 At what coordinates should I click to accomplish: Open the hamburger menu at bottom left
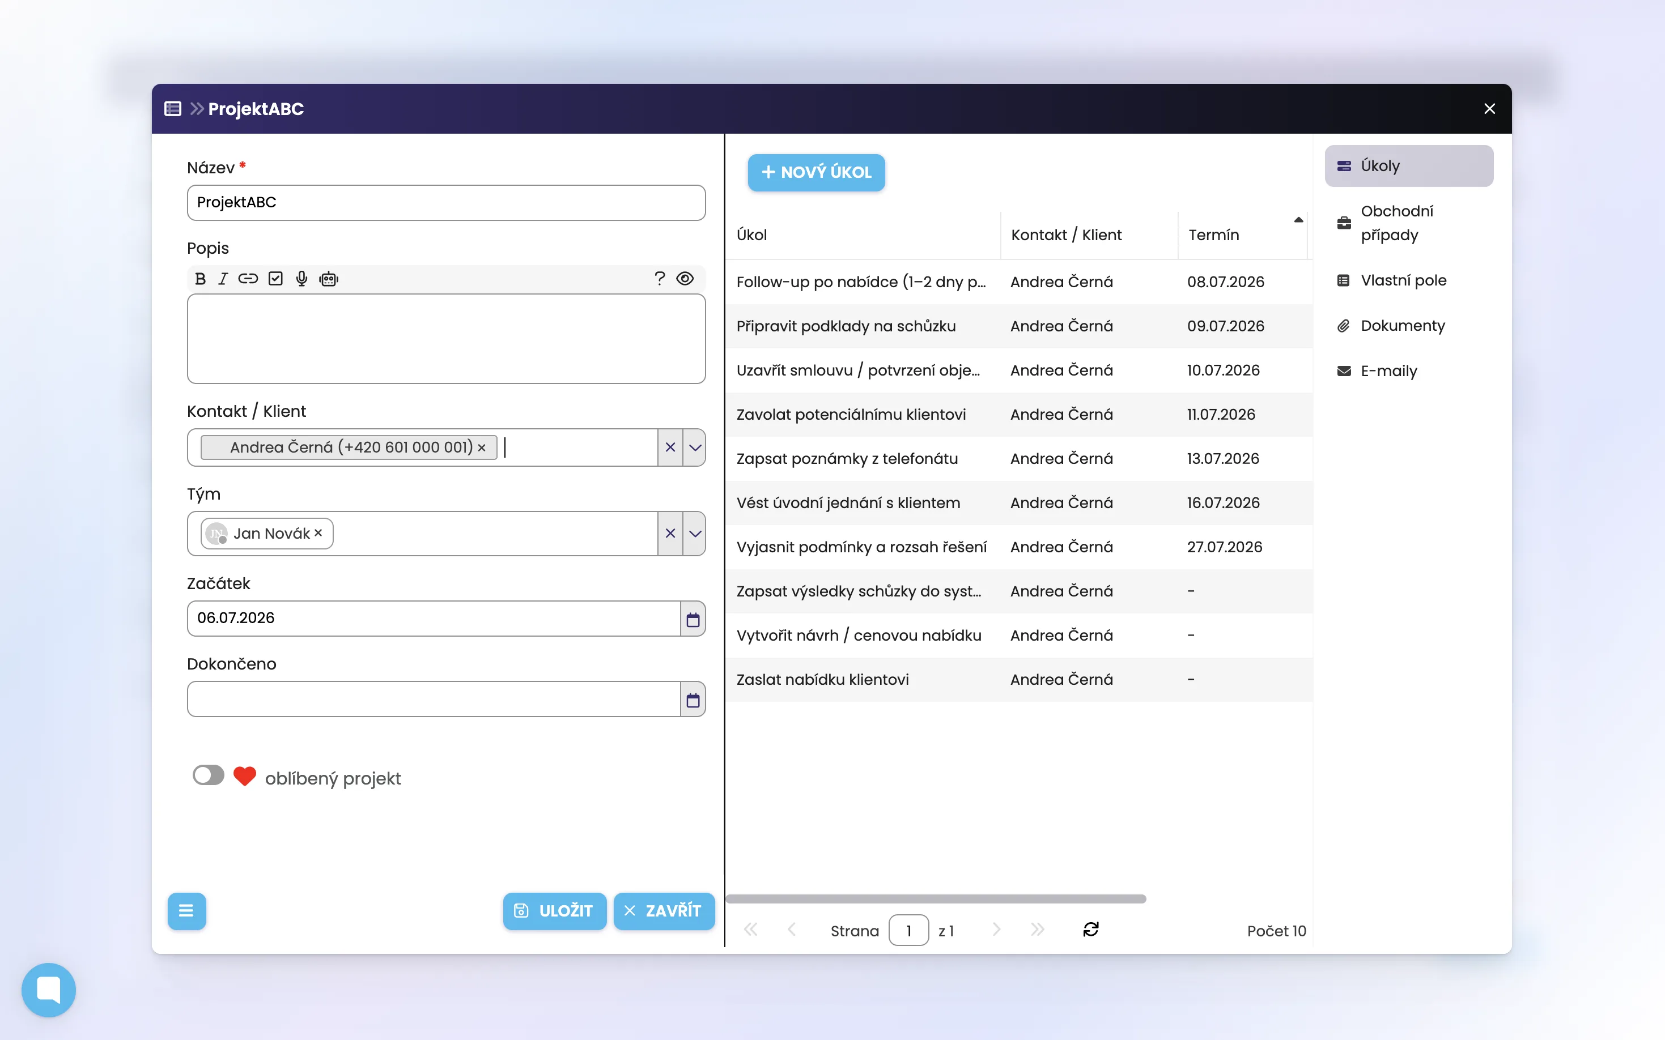coord(186,911)
